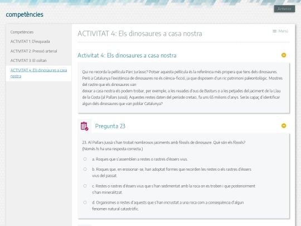Select answer c. Restes o rastres d'éssers vius

85,186
